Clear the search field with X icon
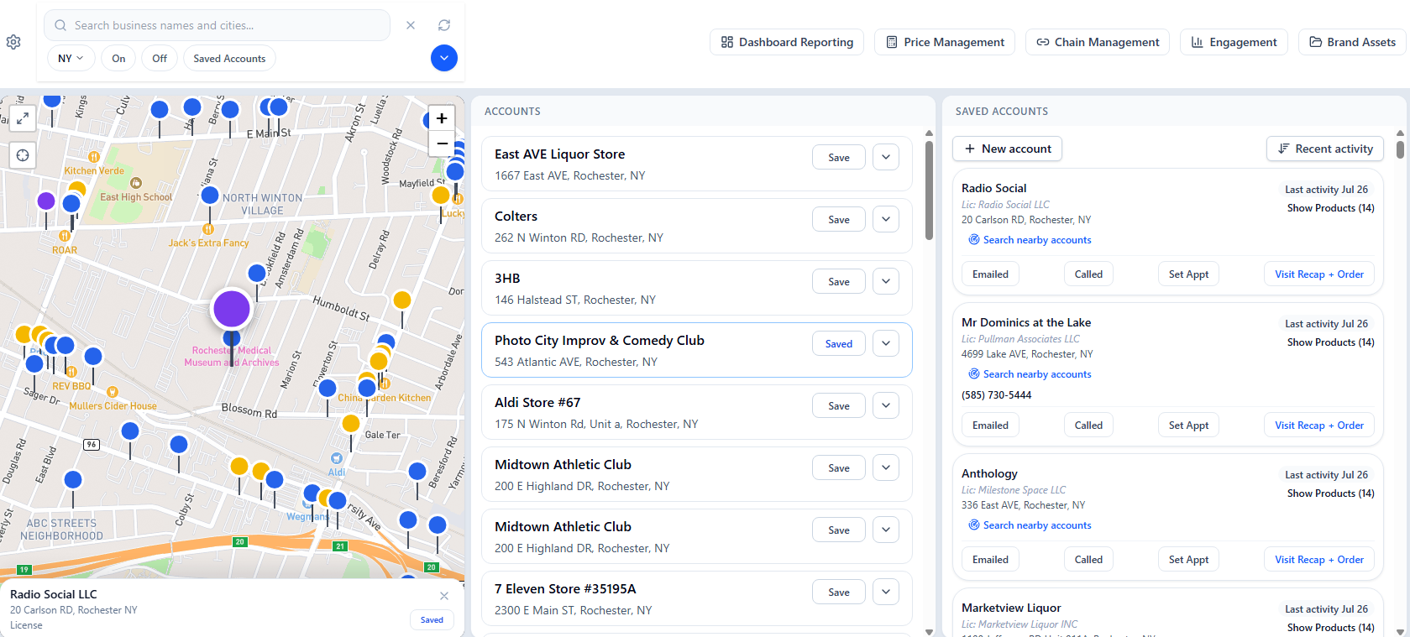Viewport: 1410px width, 637px height. [411, 25]
